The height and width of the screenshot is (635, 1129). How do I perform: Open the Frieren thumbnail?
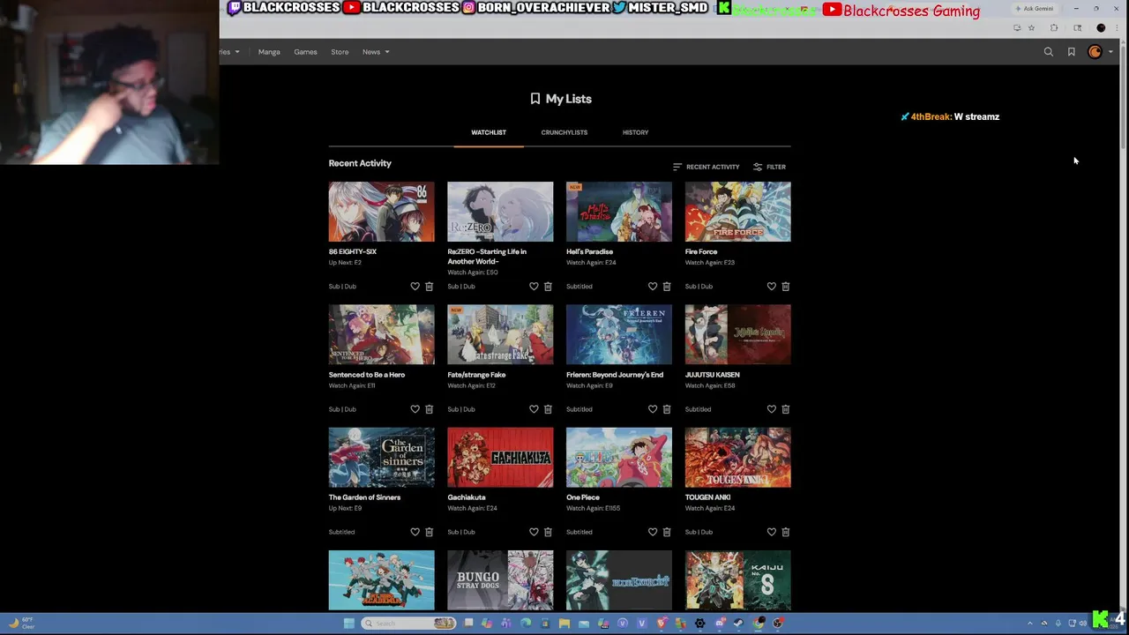pos(619,334)
